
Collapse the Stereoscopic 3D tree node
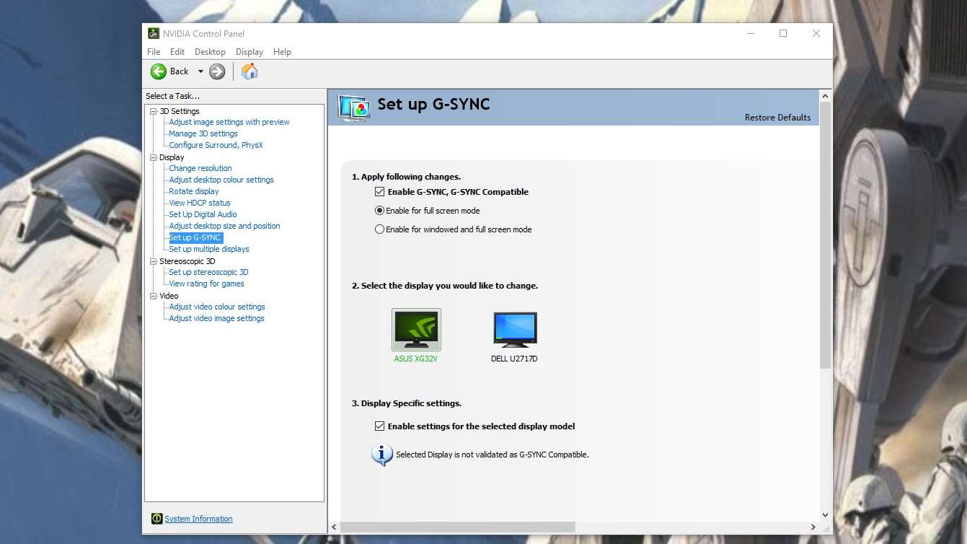154,261
